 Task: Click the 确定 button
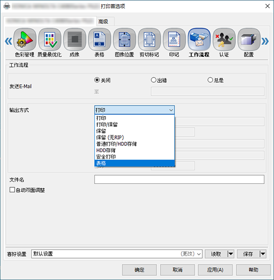pos(139,270)
